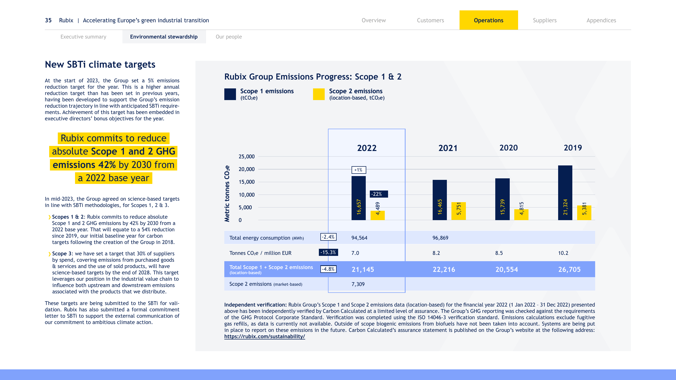This screenshot has height=380, width=676.
Task: Click the 26,705 total emissions value
Action: coord(569,269)
